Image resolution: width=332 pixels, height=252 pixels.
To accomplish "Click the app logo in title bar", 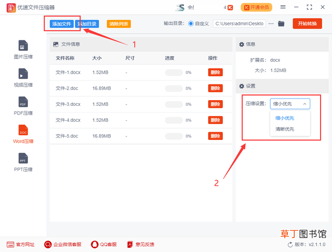I will pos(11,8).
